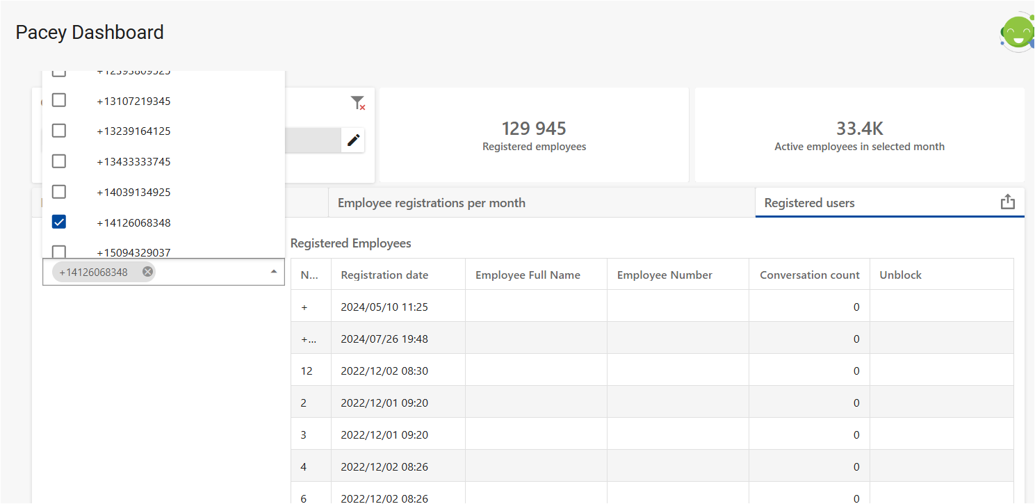Remove the +14126068348 chip with x icon
1035x504 pixels.
click(x=147, y=272)
